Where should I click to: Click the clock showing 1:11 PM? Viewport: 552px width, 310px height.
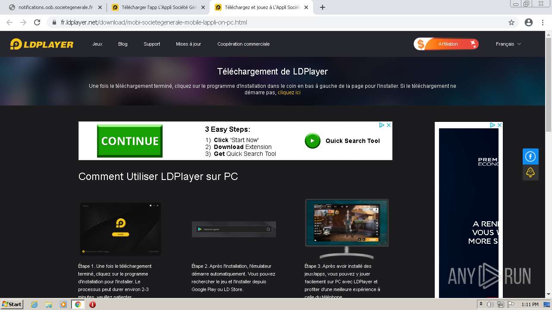pos(530,304)
